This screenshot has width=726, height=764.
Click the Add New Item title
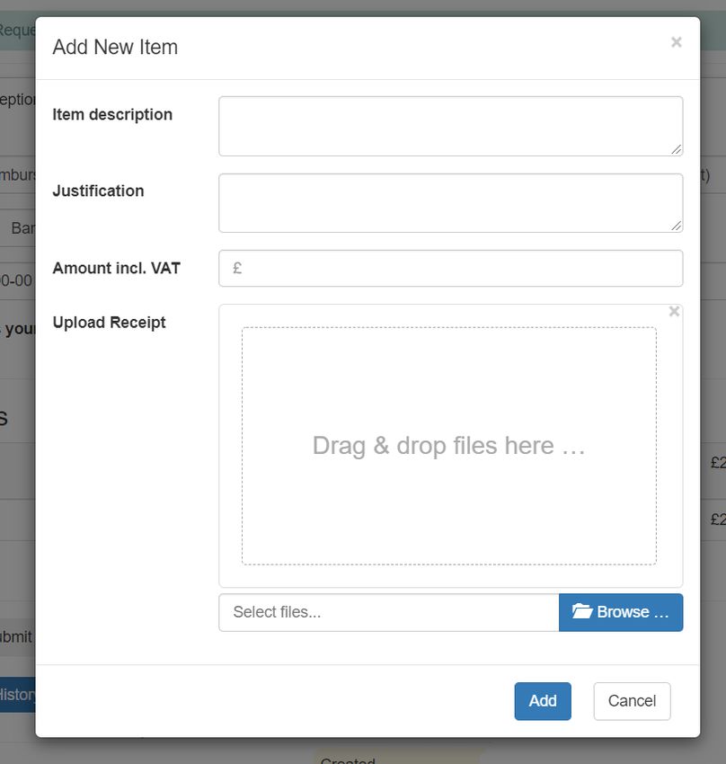click(115, 48)
